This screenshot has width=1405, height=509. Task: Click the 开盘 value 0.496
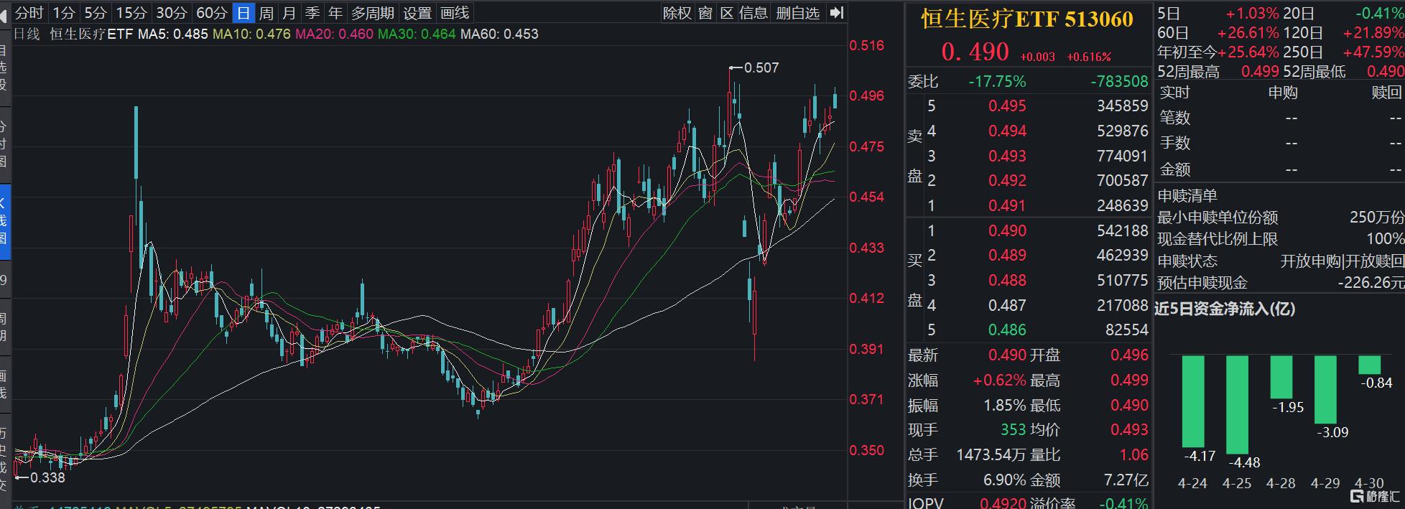[x=1129, y=355]
